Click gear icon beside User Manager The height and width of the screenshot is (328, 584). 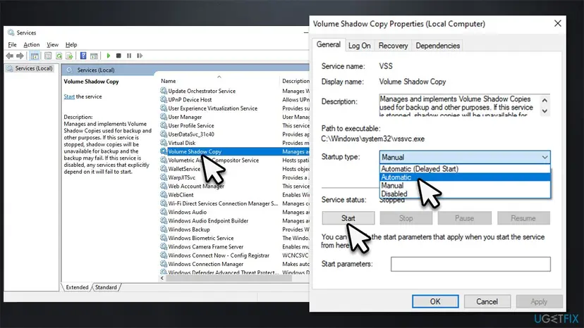pyautogui.click(x=164, y=117)
